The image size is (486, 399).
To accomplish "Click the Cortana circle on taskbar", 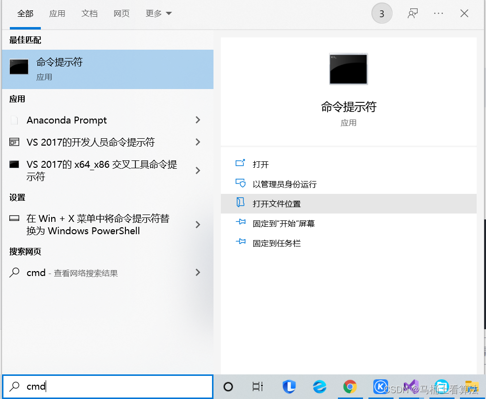I will click(228, 387).
